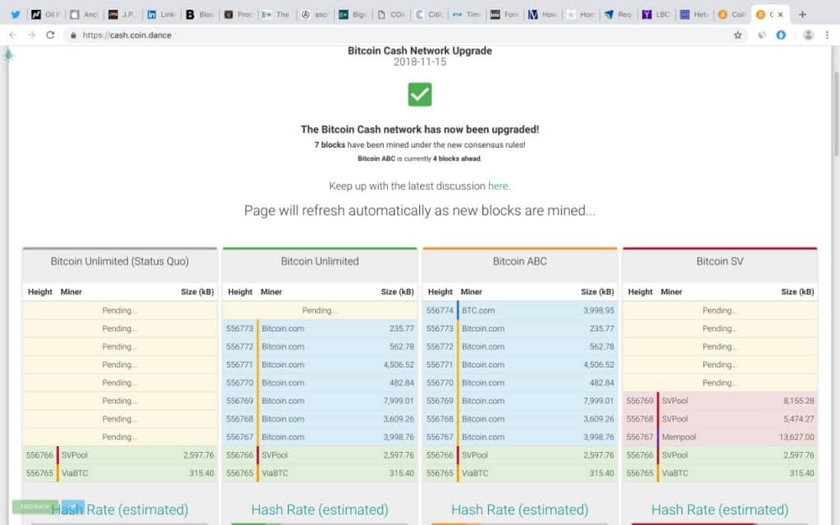The image size is (840, 525).
Task: Open the "Citi" browser tab
Action: coord(429,15)
